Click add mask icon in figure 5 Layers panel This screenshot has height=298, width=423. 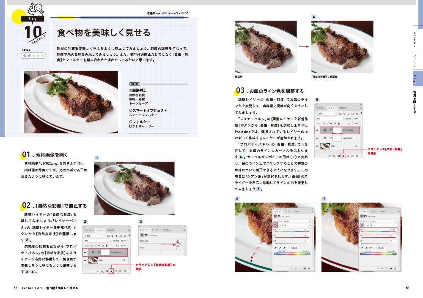coord(338,156)
